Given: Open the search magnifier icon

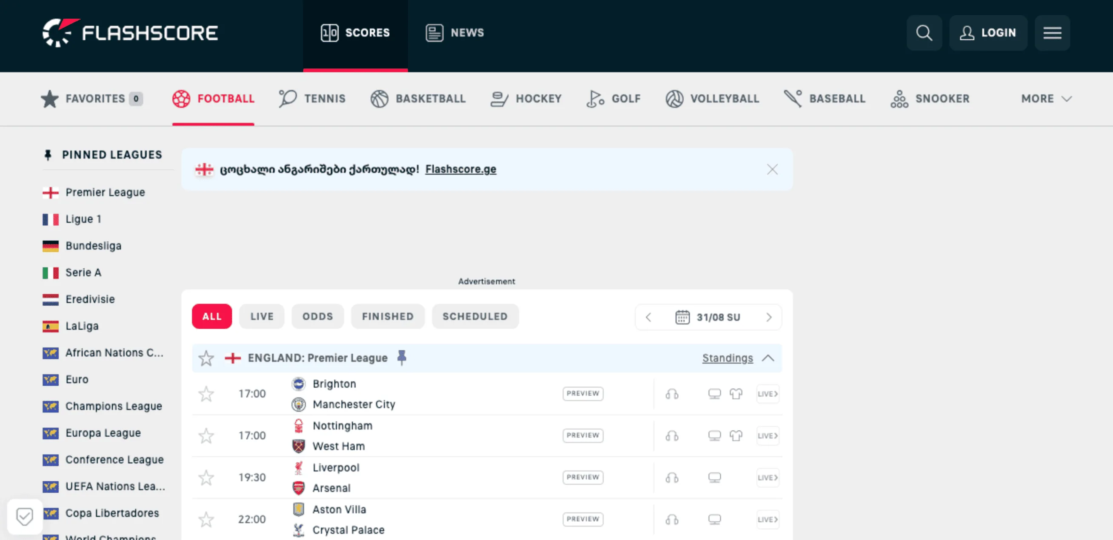Looking at the screenshot, I should point(924,33).
